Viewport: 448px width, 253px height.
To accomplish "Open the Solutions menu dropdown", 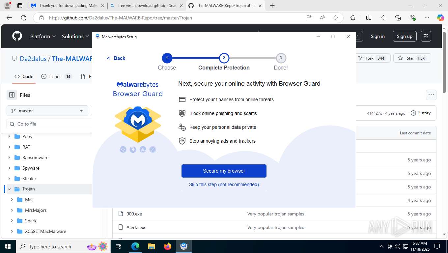I will (x=75, y=36).
